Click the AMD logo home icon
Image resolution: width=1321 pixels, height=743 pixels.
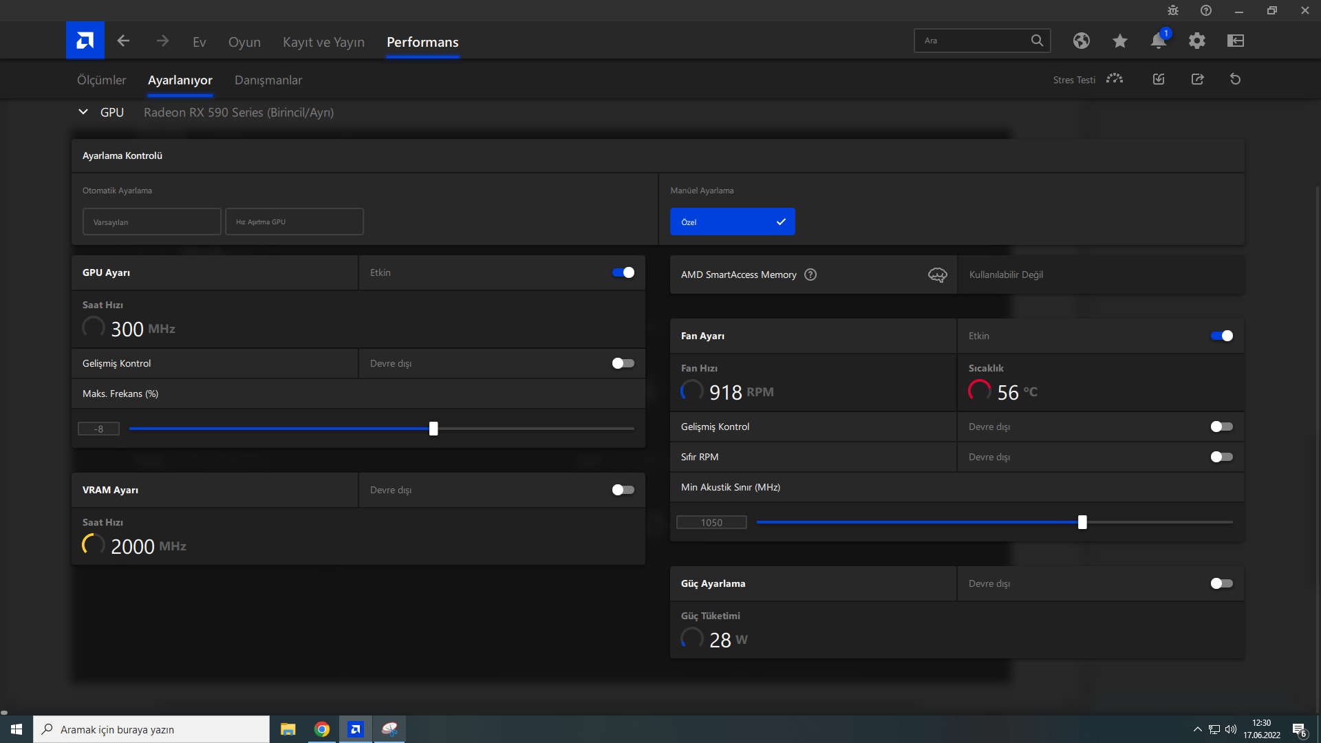(85, 41)
